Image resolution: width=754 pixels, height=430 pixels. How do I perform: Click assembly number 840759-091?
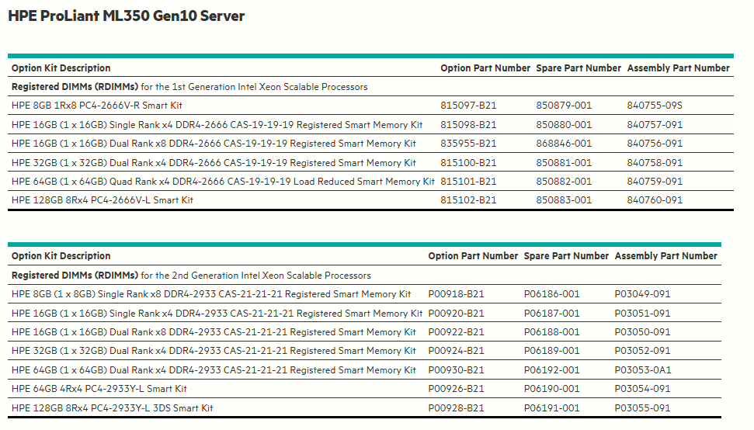[x=655, y=181]
